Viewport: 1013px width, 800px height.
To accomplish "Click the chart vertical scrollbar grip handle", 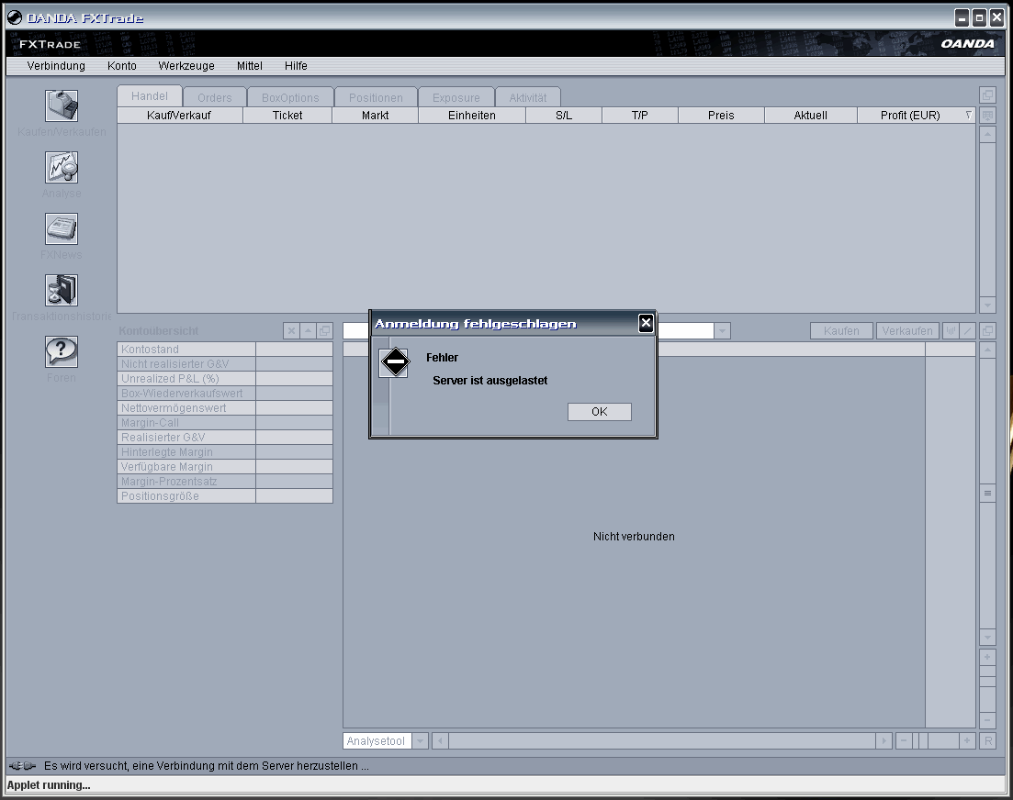I will [988, 493].
